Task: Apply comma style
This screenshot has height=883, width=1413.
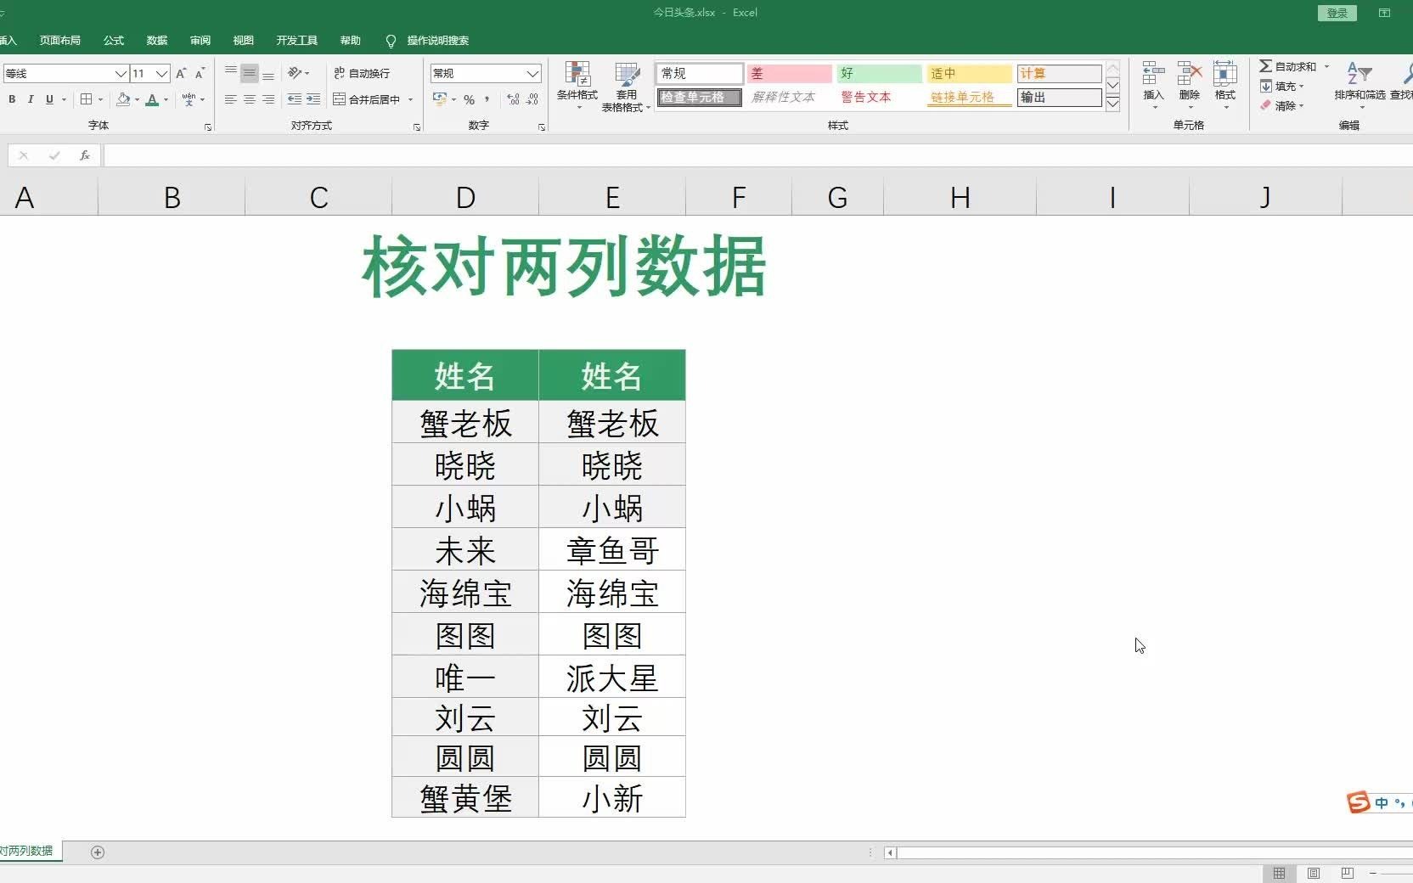Action: point(487,99)
